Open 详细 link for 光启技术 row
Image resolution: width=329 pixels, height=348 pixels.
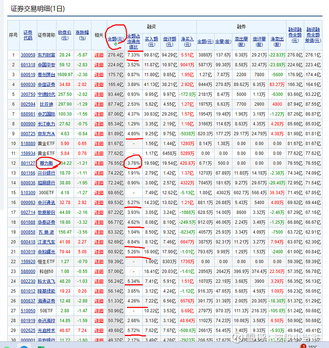[x=99, y=330]
